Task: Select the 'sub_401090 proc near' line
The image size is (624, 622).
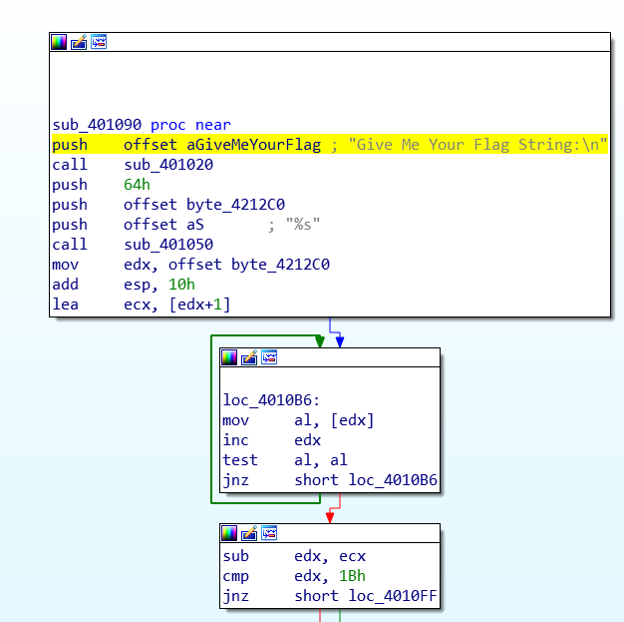Action: tap(141, 125)
